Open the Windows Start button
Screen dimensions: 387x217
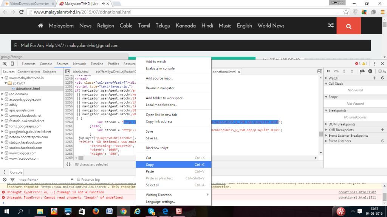click(x=7, y=211)
